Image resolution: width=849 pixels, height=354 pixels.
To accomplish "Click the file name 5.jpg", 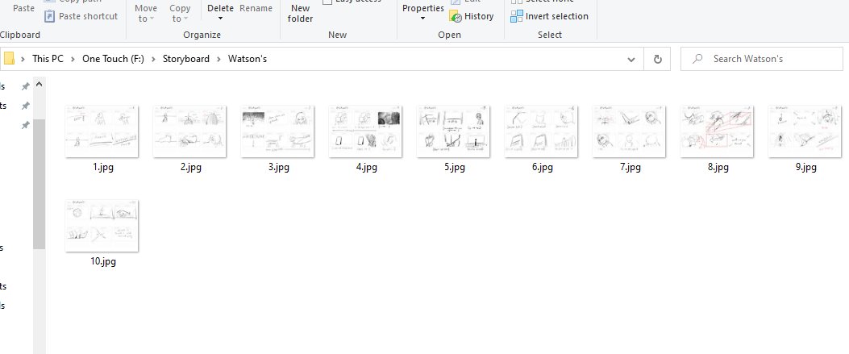I will point(454,167).
